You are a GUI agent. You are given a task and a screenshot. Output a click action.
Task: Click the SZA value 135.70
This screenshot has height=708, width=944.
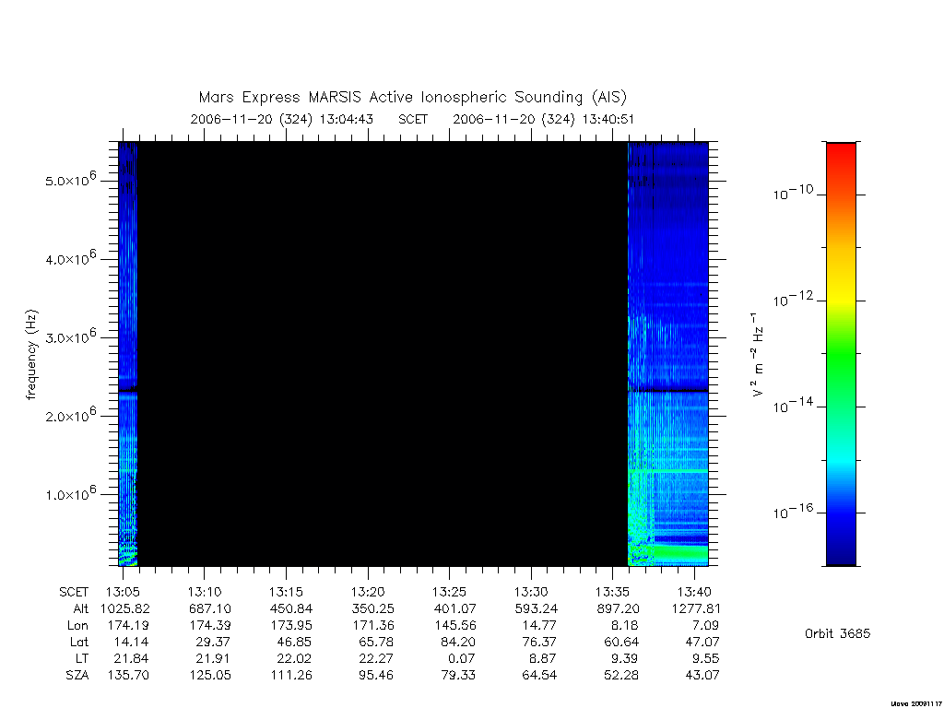point(128,675)
